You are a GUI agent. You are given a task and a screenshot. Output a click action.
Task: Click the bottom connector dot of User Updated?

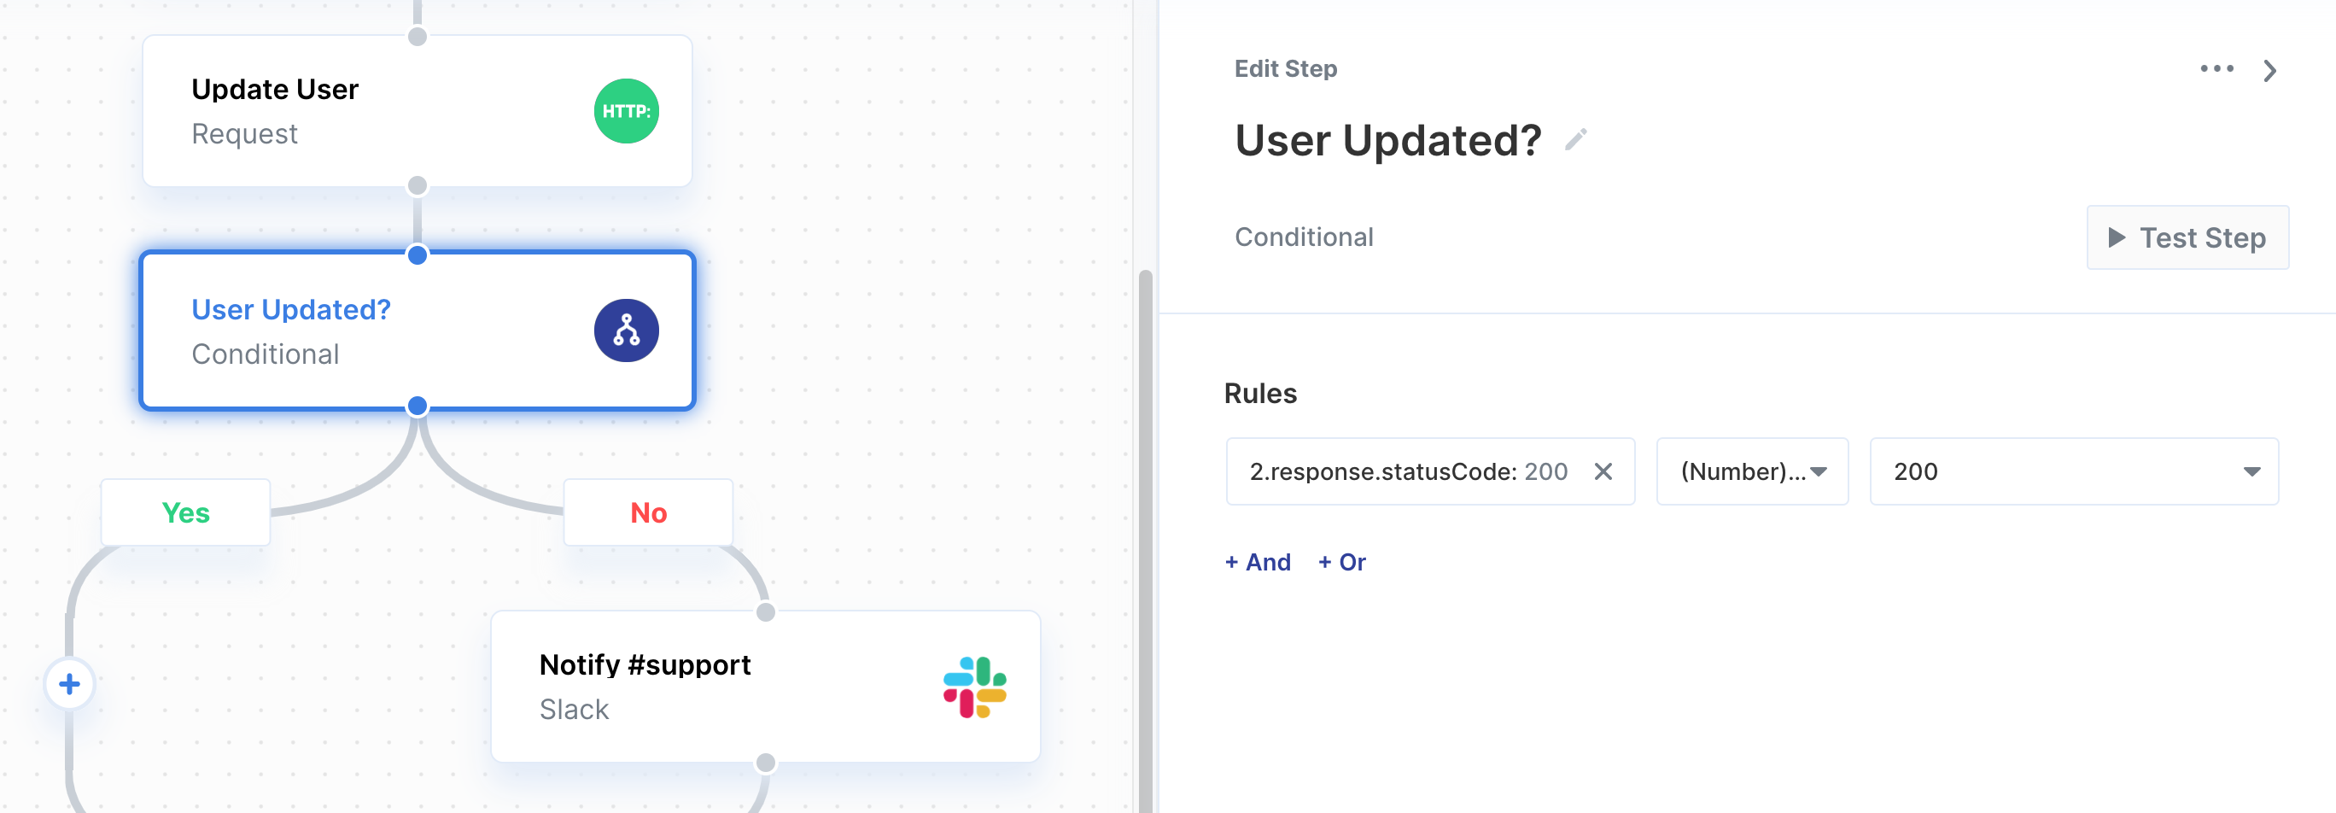tap(418, 406)
